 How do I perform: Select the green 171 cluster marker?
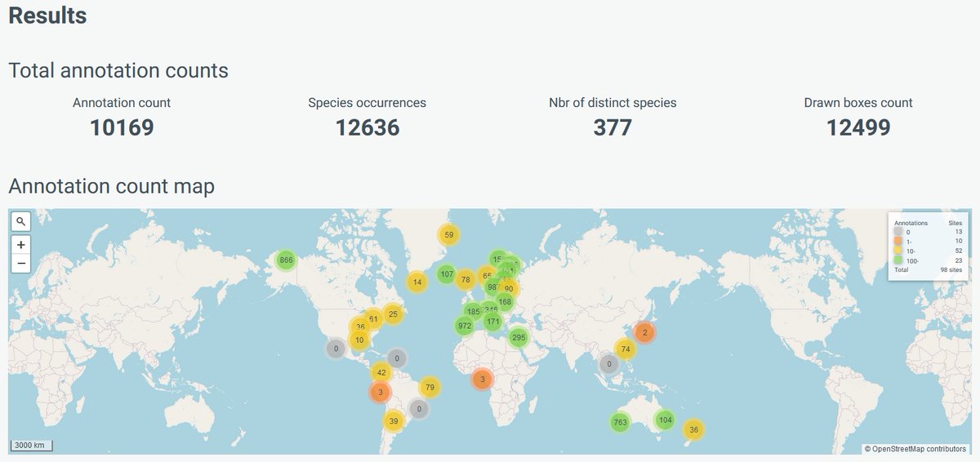[492, 322]
